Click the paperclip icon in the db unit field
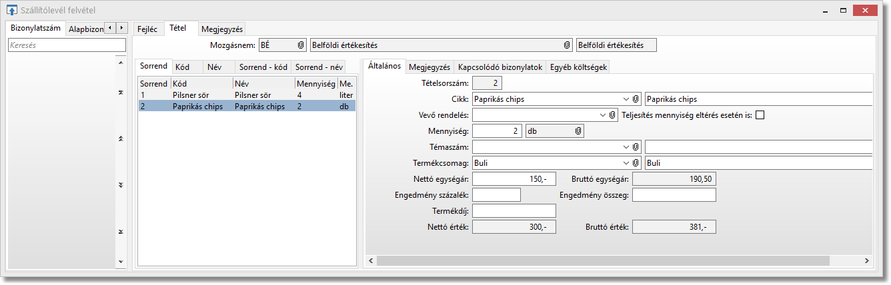 578,132
